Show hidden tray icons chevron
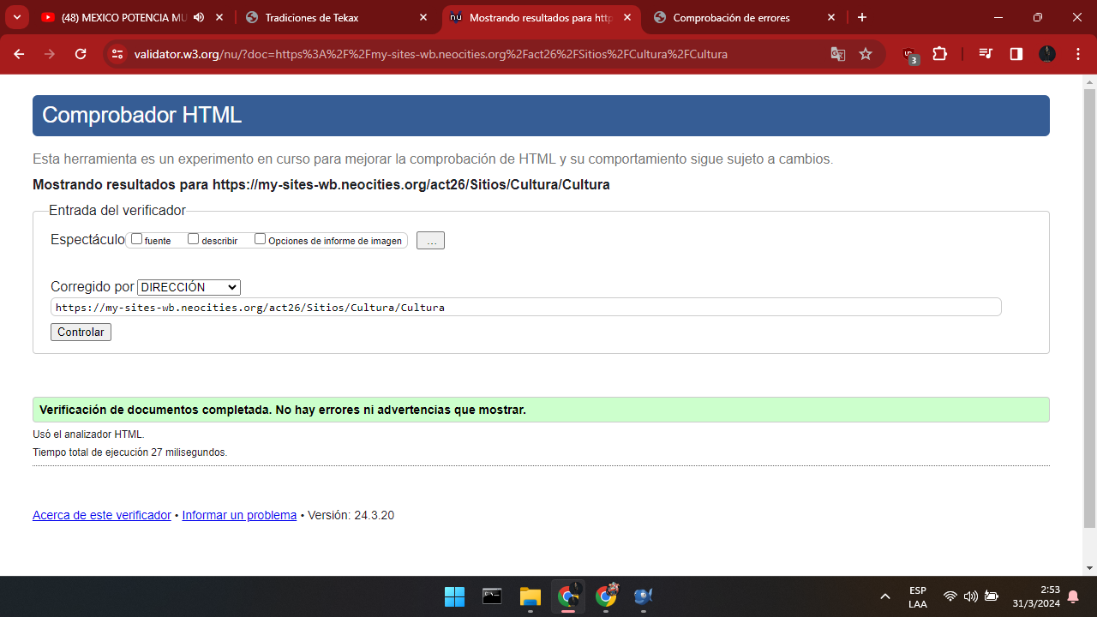The image size is (1097, 617). (x=885, y=596)
